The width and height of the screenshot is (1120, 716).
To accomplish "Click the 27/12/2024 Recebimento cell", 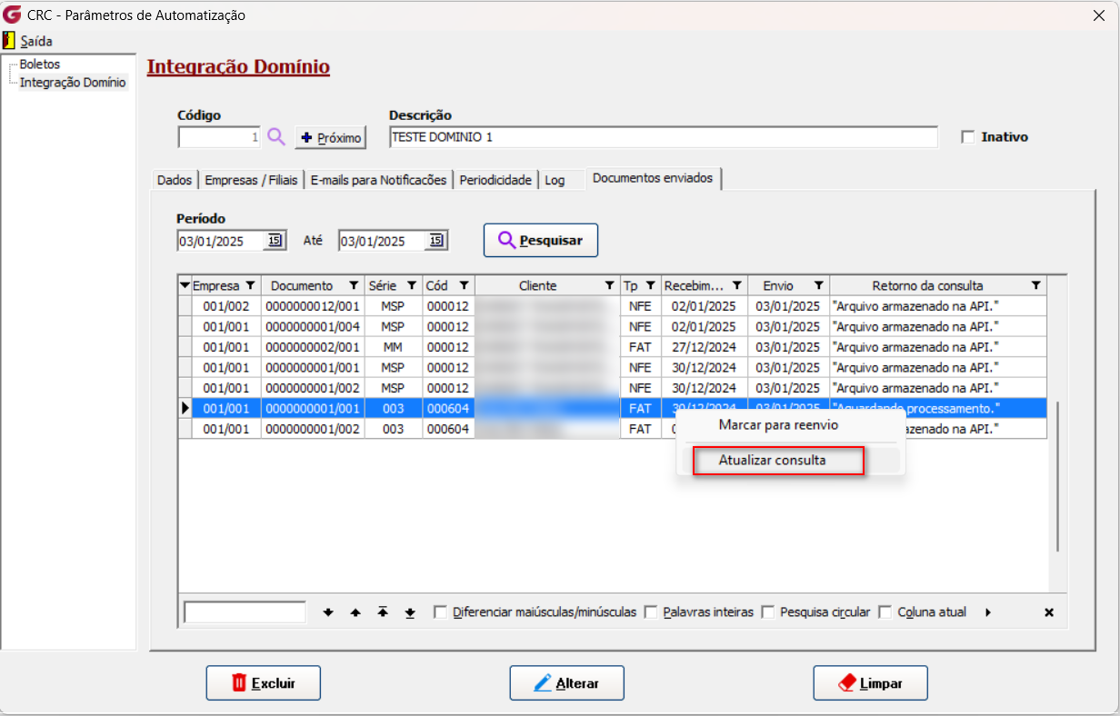I will click(x=705, y=347).
